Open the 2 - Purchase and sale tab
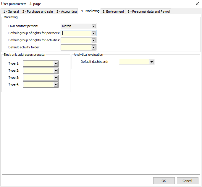This screenshot has width=202, height=187. pos(38,12)
